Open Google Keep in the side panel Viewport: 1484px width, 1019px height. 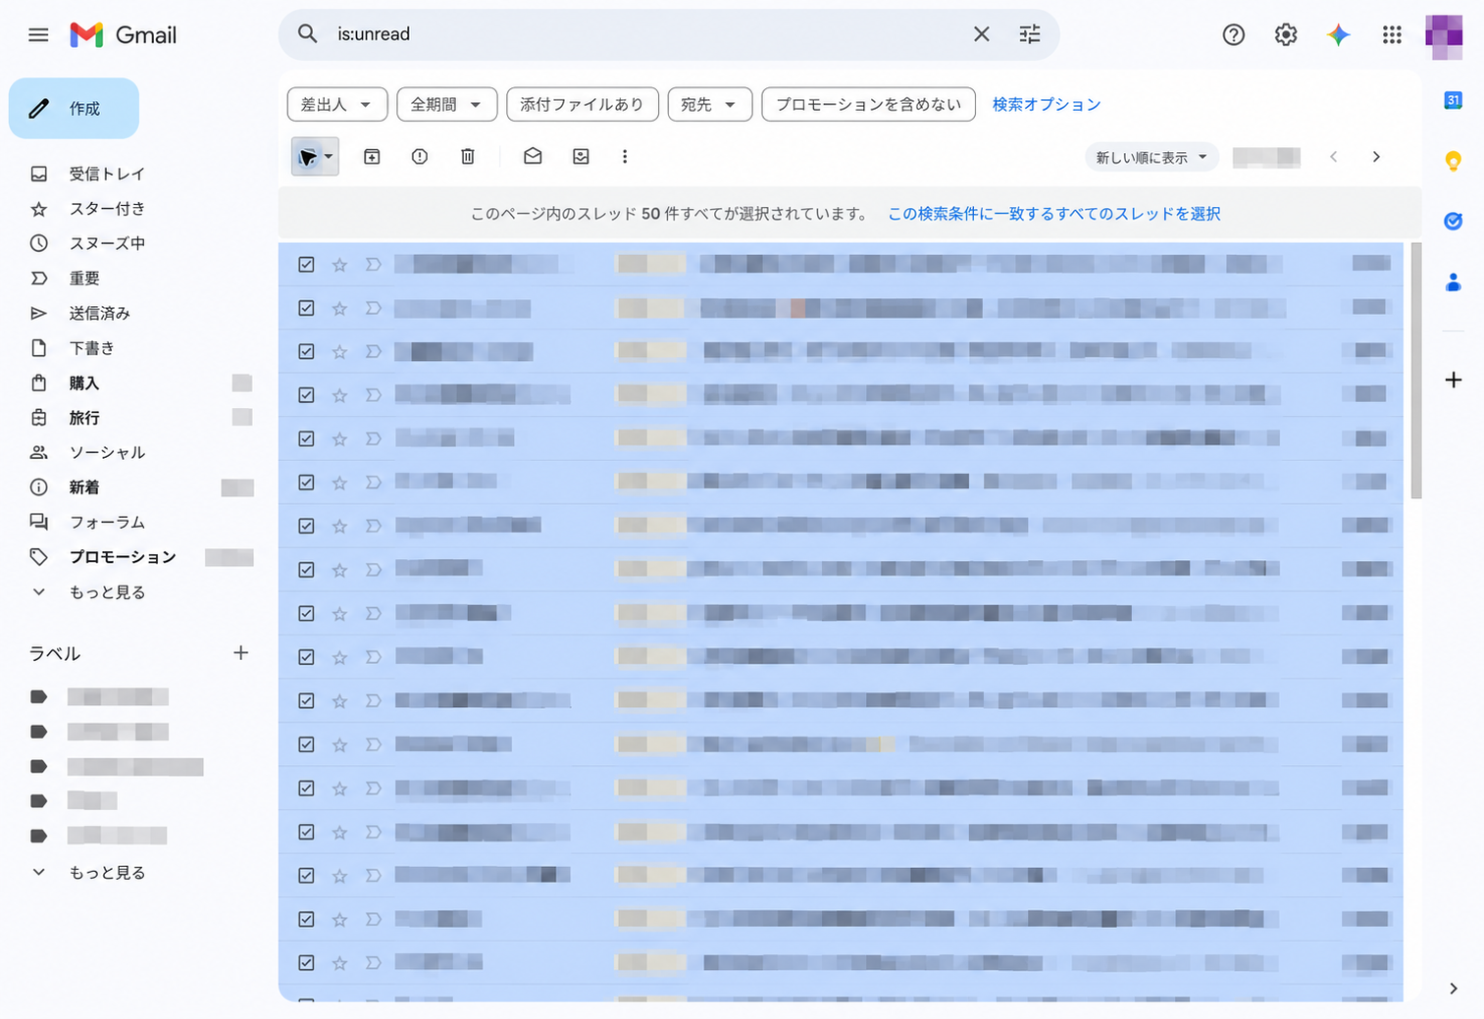click(x=1454, y=161)
